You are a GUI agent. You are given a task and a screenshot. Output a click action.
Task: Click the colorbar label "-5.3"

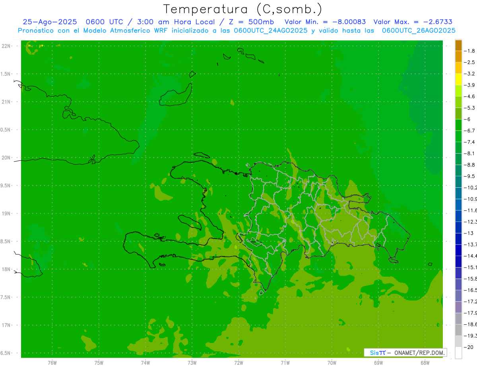coord(469,108)
